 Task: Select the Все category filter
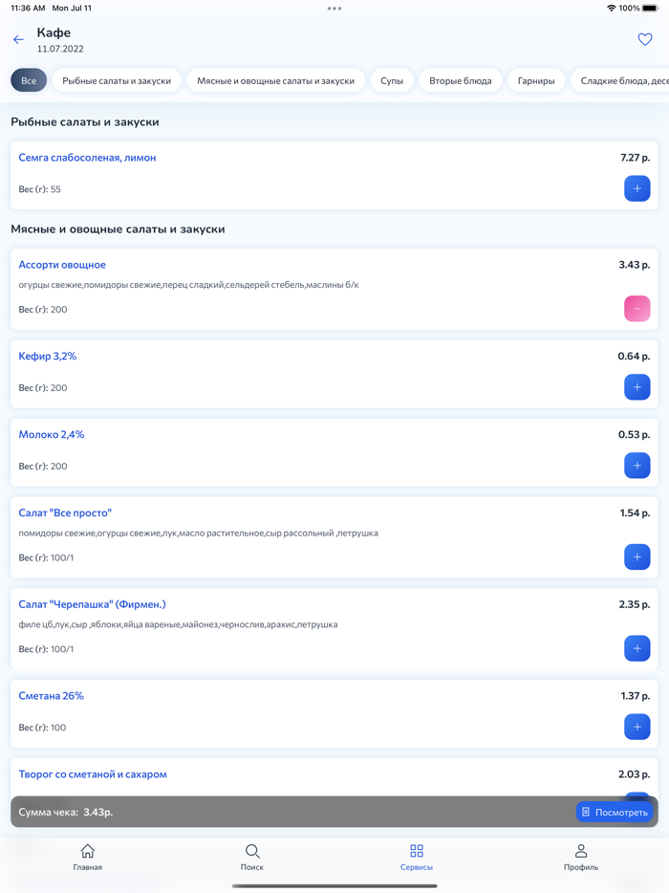coord(29,81)
